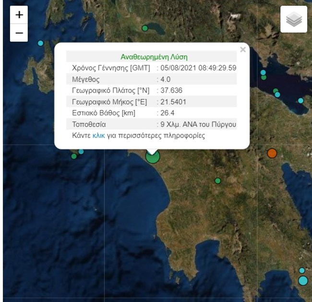This screenshot has height=302, width=312.
Task: Select the rightmost cyan marker in the gulf
Action: (x=300, y=101)
